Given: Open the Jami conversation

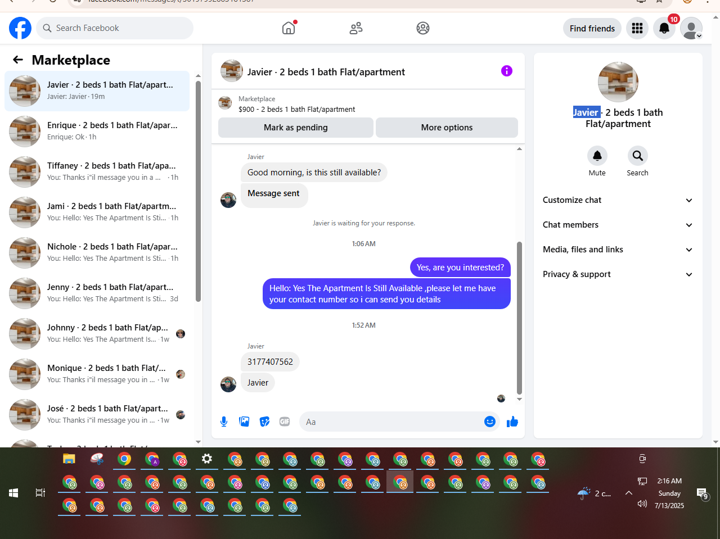Looking at the screenshot, I should point(97,212).
